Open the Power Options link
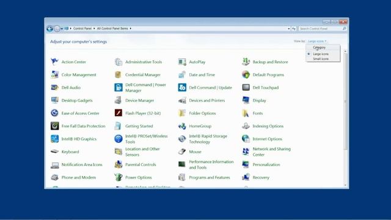This screenshot has height=220, width=391. click(x=139, y=177)
